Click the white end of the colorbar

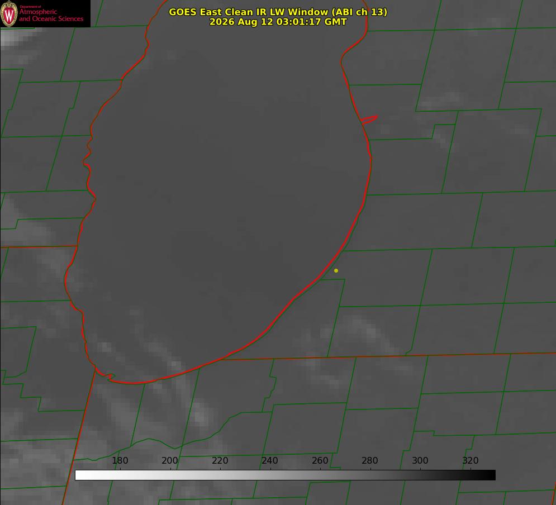[x=80, y=475]
